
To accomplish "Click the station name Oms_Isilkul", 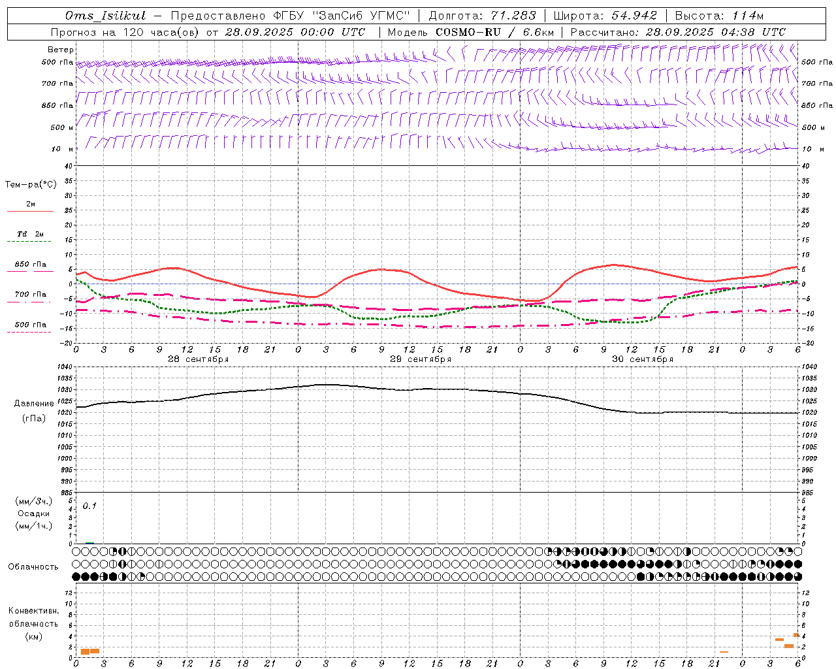I will coord(105,16).
